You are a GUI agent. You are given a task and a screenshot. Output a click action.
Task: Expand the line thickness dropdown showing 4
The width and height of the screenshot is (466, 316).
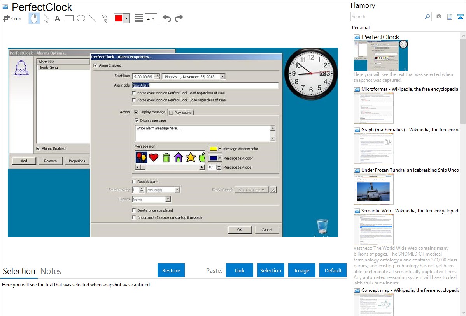tap(153, 19)
